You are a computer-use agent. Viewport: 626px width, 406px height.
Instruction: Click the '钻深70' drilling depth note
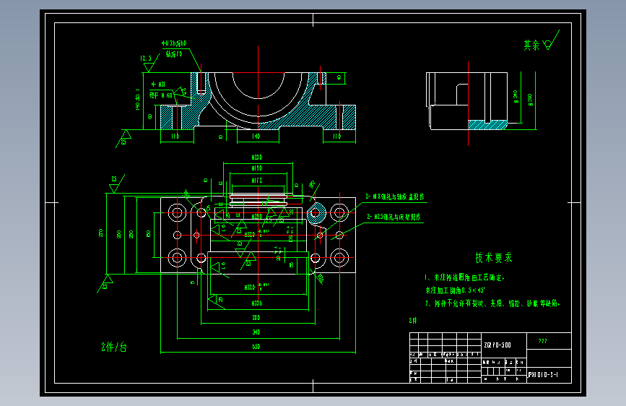(174, 54)
